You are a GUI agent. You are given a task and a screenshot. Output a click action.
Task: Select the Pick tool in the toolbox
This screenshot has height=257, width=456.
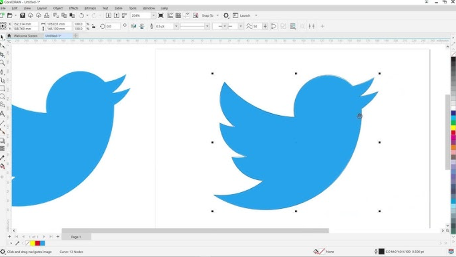click(x=2, y=37)
